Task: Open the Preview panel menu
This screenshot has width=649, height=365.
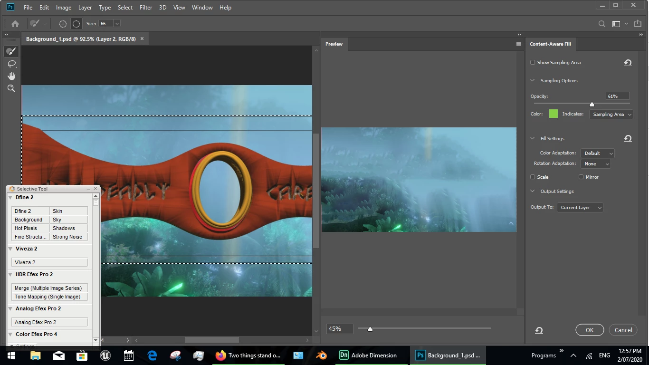Action: [x=519, y=44]
